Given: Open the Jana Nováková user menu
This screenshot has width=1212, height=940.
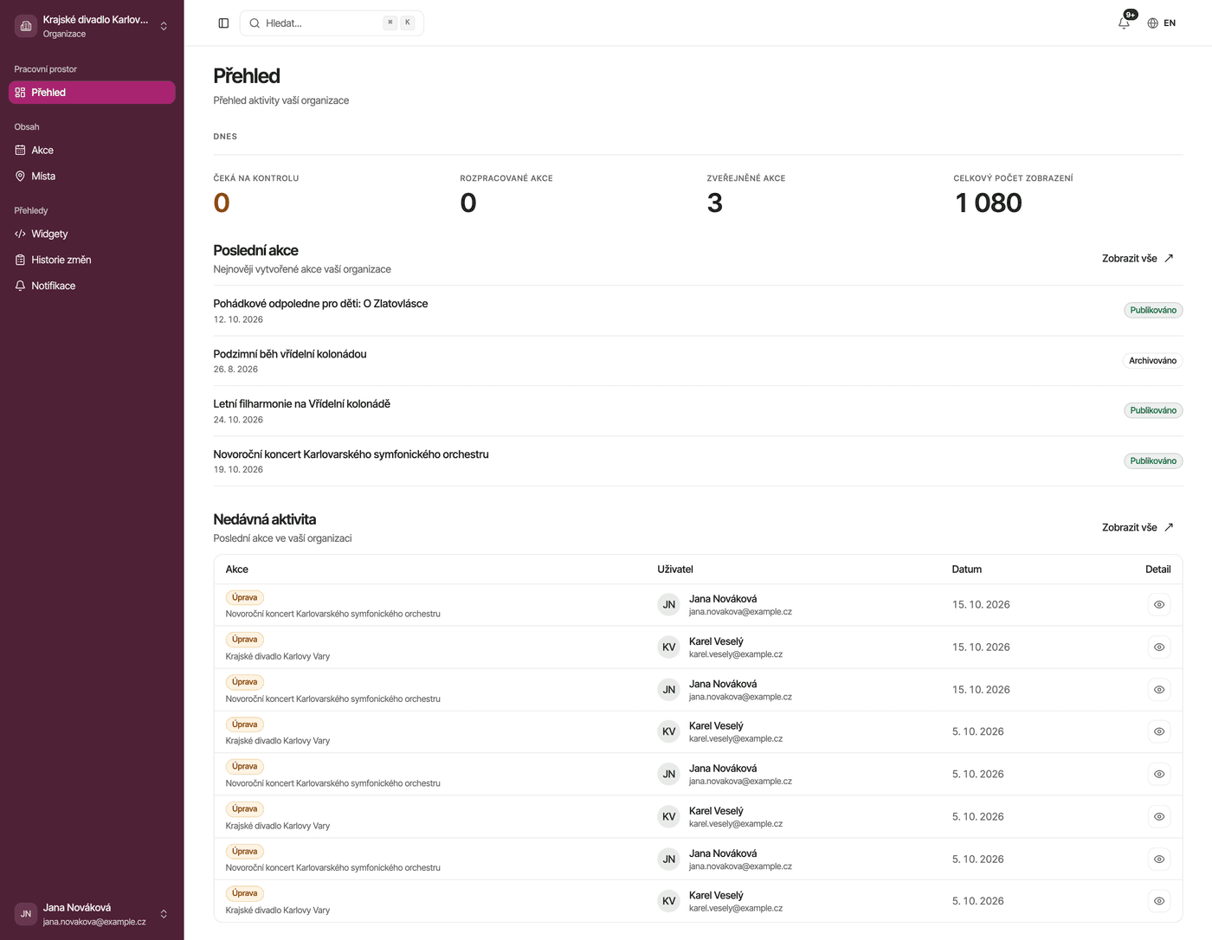Looking at the screenshot, I should pyautogui.click(x=92, y=914).
